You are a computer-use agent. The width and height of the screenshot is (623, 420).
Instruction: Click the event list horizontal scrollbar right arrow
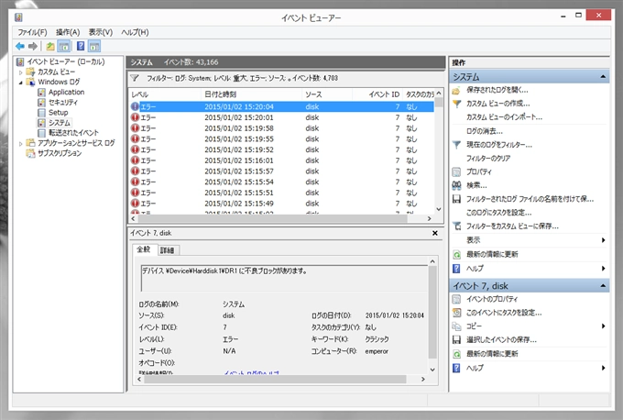[430, 218]
